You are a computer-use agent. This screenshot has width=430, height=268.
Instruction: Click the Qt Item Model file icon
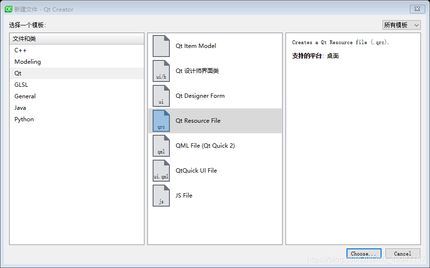tap(161, 46)
